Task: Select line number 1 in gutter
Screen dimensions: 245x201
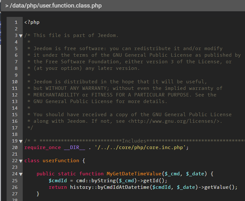Action: 16,22
